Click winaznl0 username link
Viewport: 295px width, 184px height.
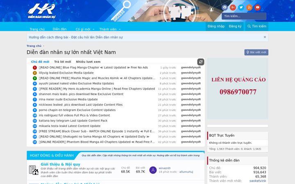click(164, 168)
